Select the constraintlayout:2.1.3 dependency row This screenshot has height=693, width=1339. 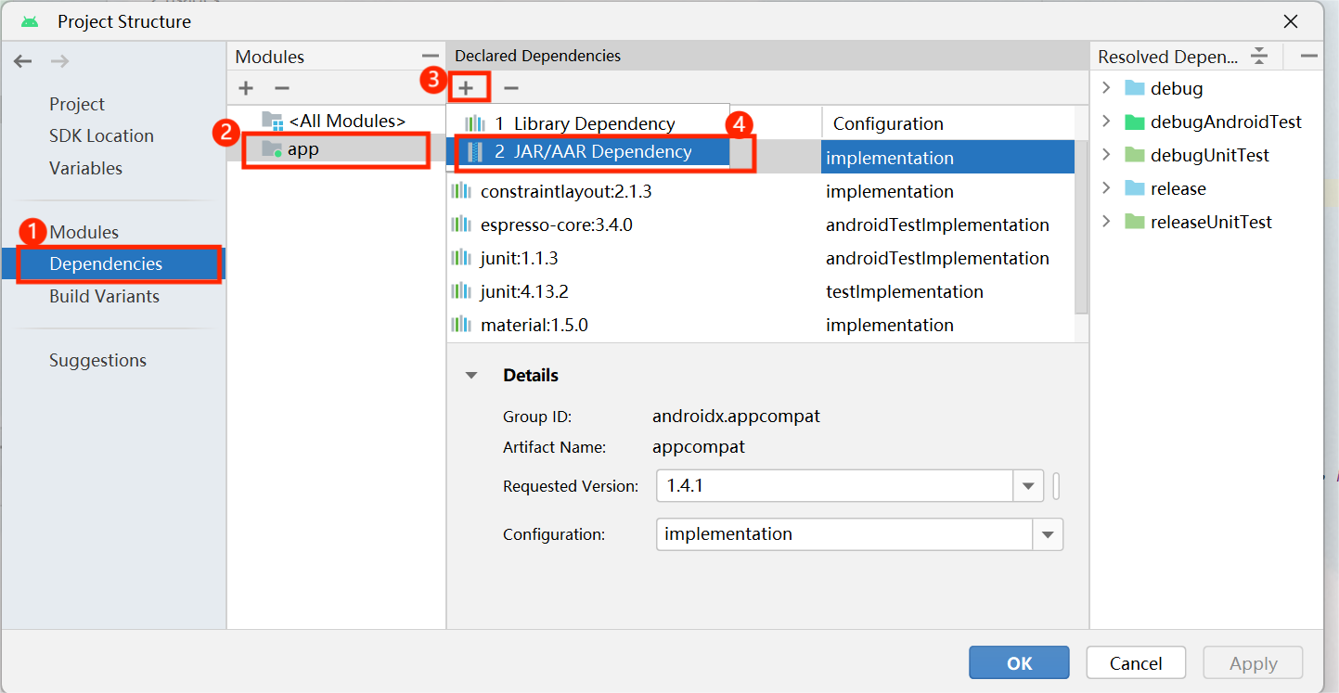[761, 191]
